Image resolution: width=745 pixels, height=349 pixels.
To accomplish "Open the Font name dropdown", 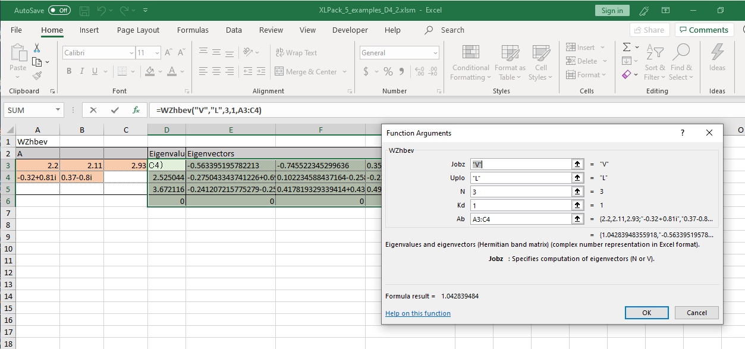I will (x=131, y=53).
